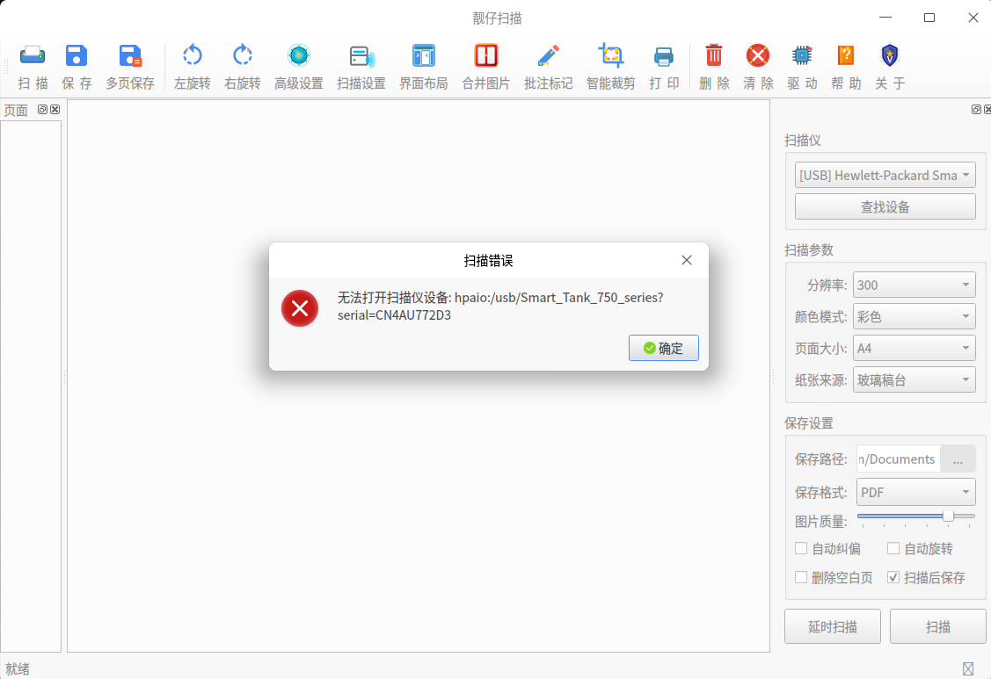Tick the 删除空白页 checkbox
This screenshot has height=679, width=991.
[x=801, y=577]
